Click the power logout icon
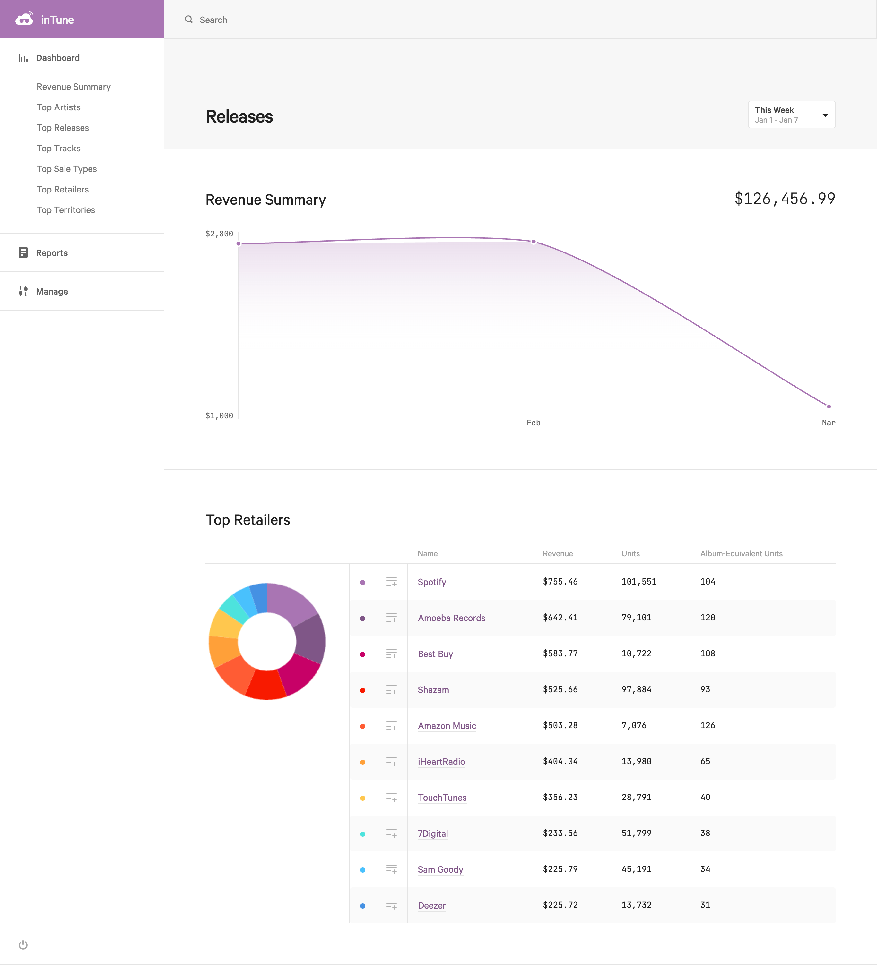 click(23, 944)
